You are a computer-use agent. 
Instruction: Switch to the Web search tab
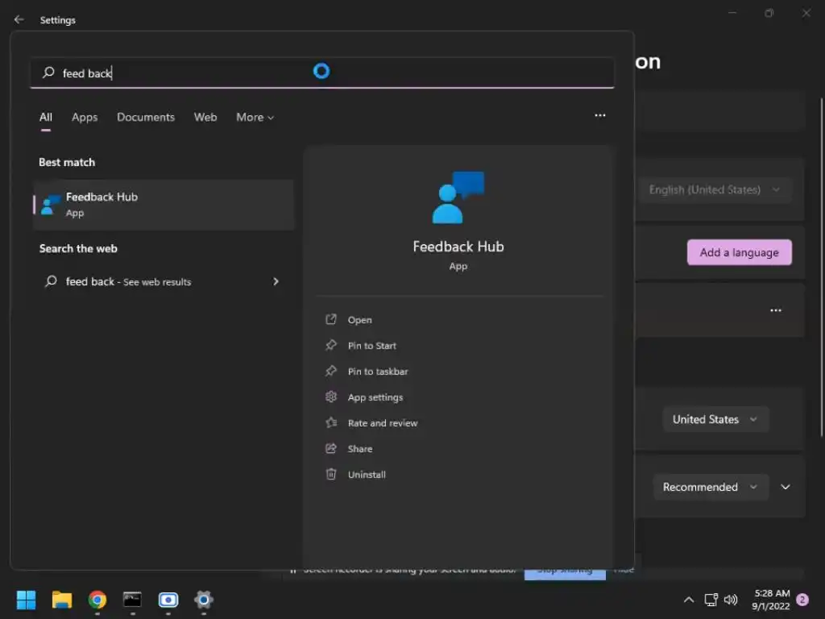click(x=205, y=118)
